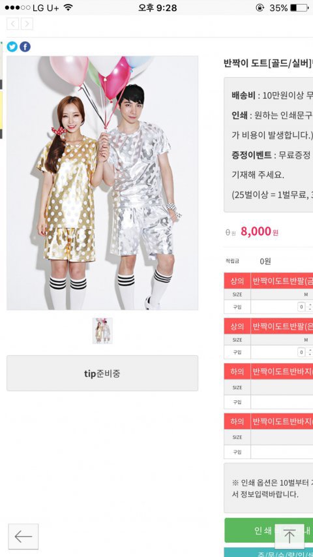Tap the Wi-Fi icon in status bar
The image size is (313, 557).
(68, 7)
